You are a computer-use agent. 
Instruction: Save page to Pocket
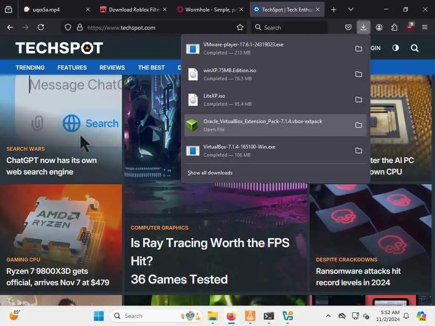tap(348, 27)
